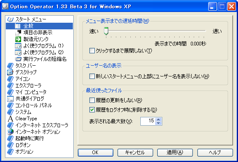Click the オプション book icon
Viewport: 238px width, 162px height.
coord(10,152)
